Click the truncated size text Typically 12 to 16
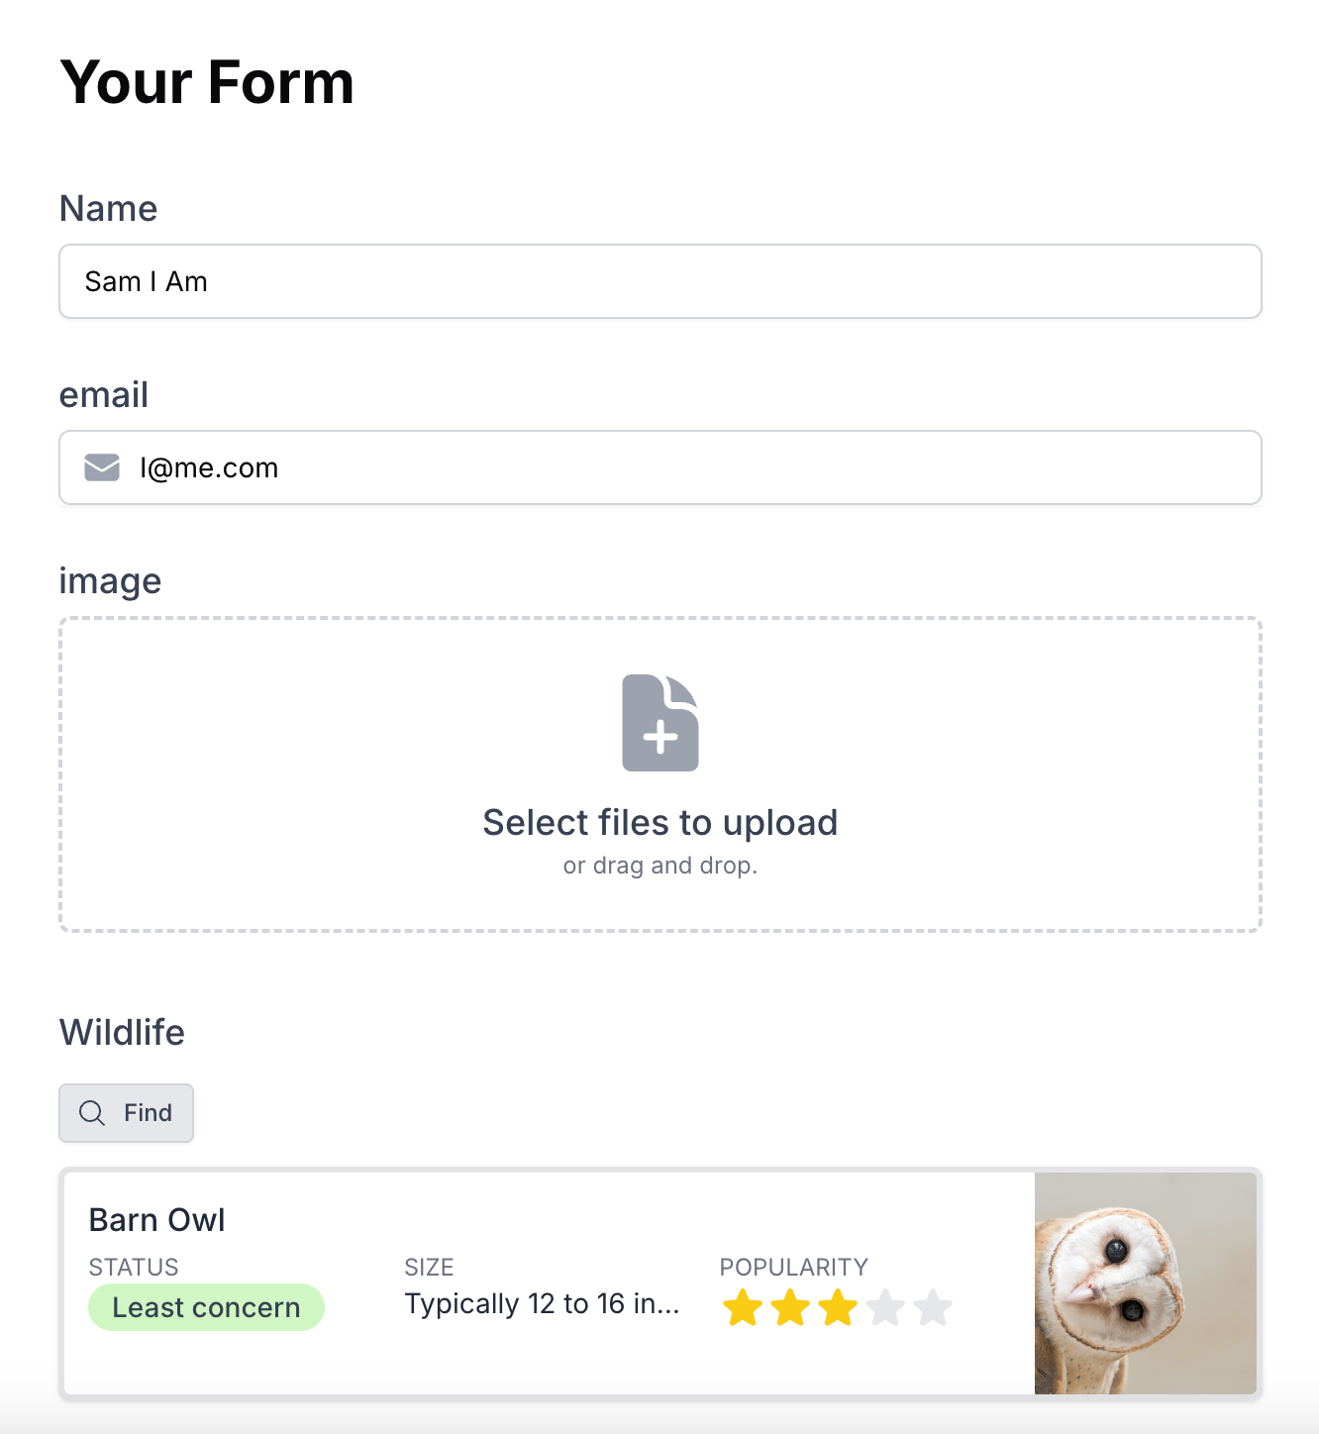The width and height of the screenshot is (1319, 1434). point(542,1304)
